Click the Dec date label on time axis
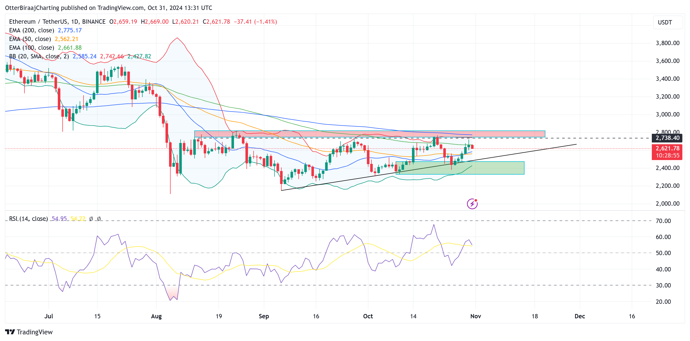Viewport: 690px width, 341px height. pyautogui.click(x=580, y=316)
